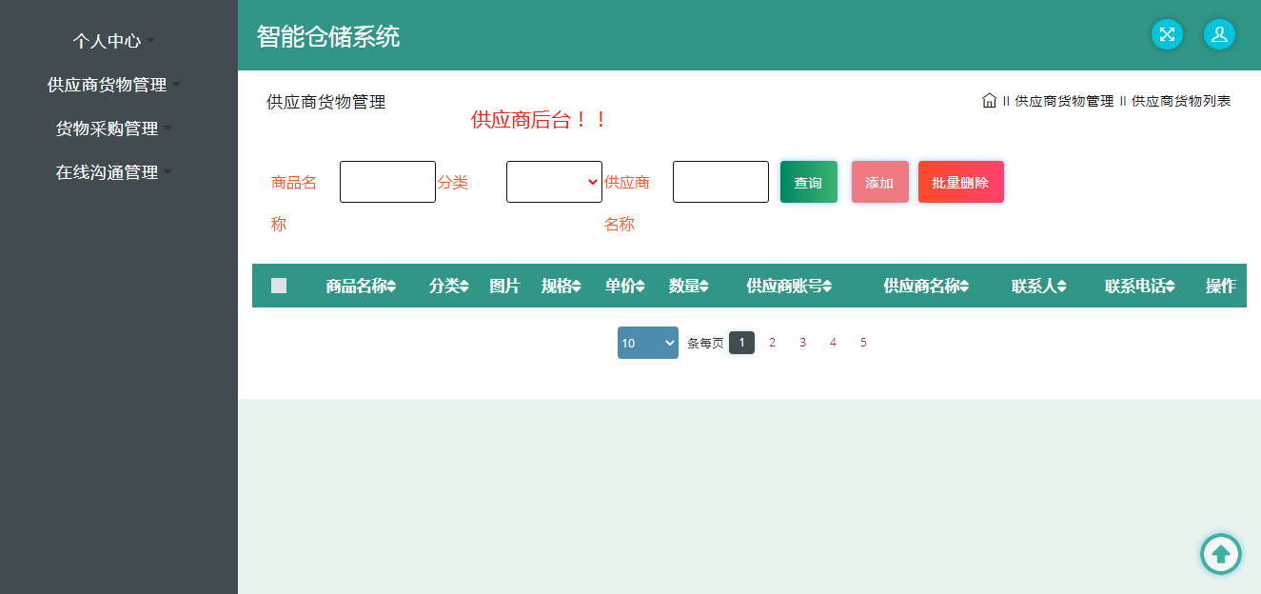Go to page 3 in pagination
This screenshot has width=1261, height=594.
(x=802, y=343)
